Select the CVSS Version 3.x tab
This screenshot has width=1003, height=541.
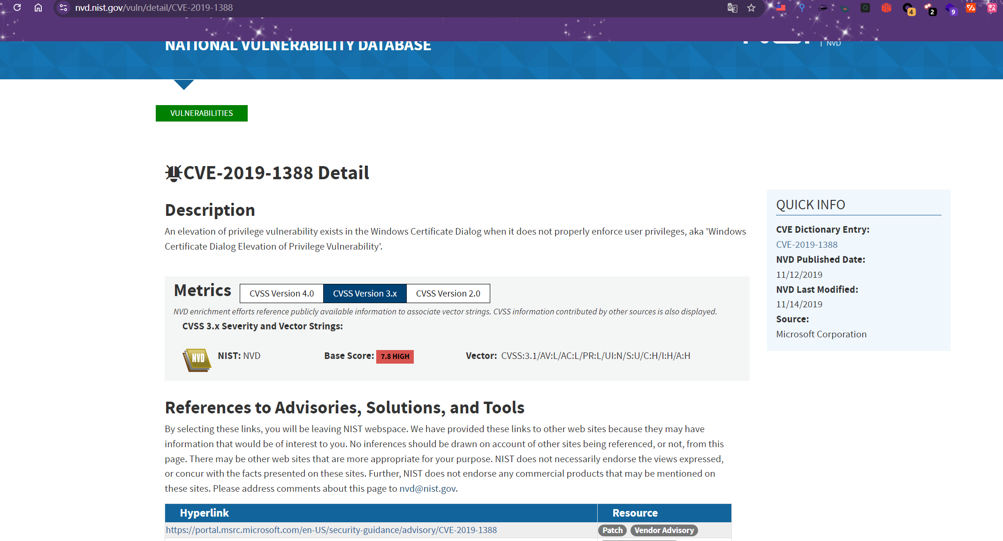click(365, 293)
